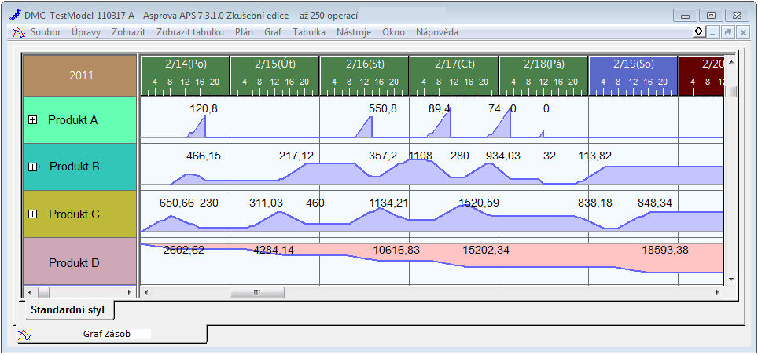The height and width of the screenshot is (355, 758).
Task: Select the Produkt A row label
Action: [72, 120]
